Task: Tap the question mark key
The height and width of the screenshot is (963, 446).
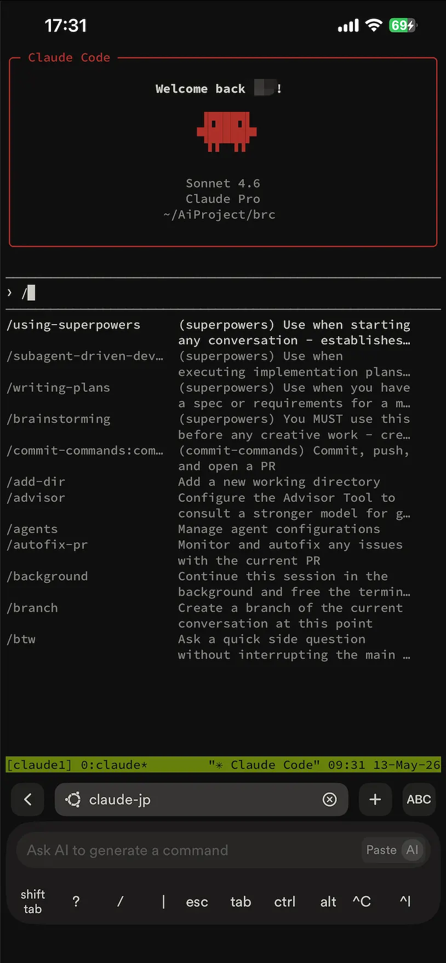Action: pos(76,902)
